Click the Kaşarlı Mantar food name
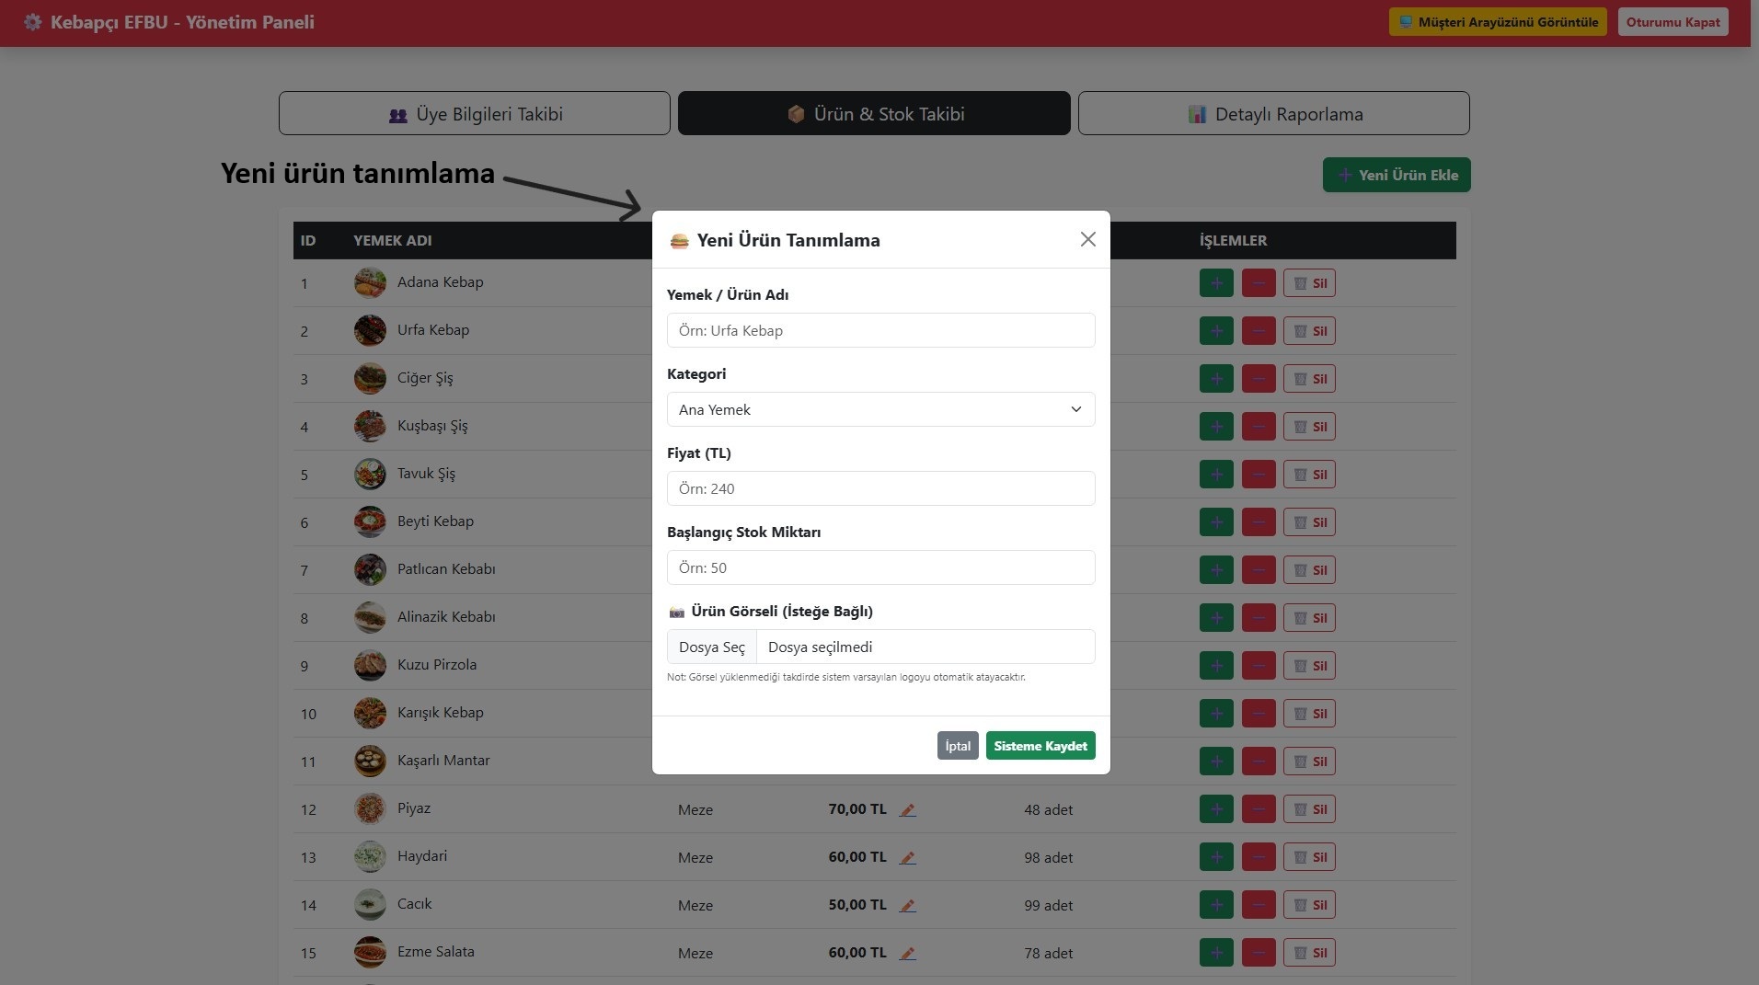Viewport: 1759px width, 985px height. coord(443,761)
